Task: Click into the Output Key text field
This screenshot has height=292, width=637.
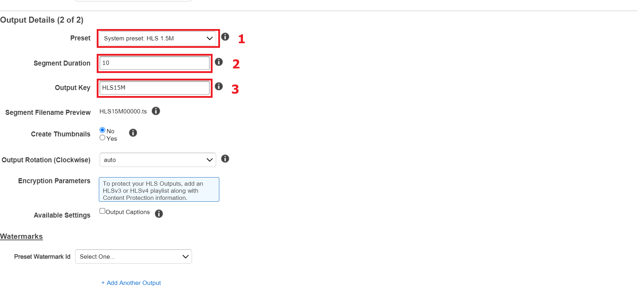Action: pos(154,88)
